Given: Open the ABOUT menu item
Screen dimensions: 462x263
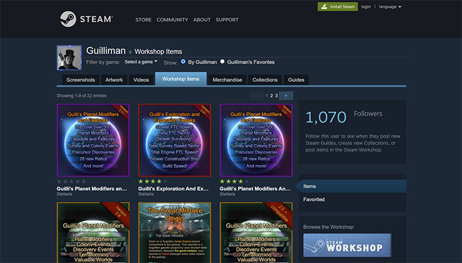Looking at the screenshot, I should click(202, 20).
